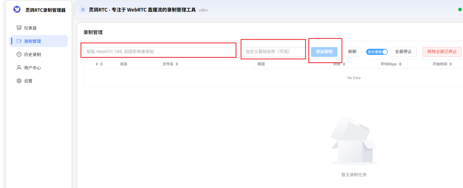Focus the WebRTC URL paste input field
This screenshot has height=188, width=463.
(160, 52)
